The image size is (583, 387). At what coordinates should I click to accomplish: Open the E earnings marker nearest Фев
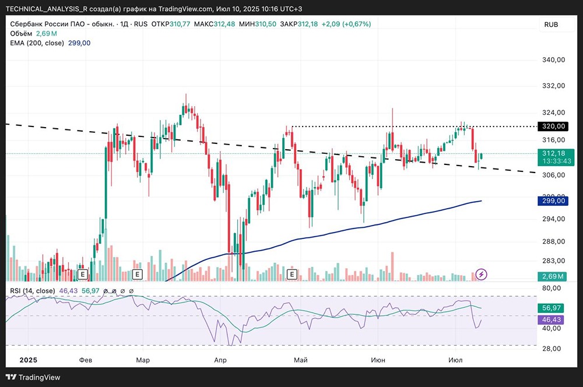tap(83, 275)
